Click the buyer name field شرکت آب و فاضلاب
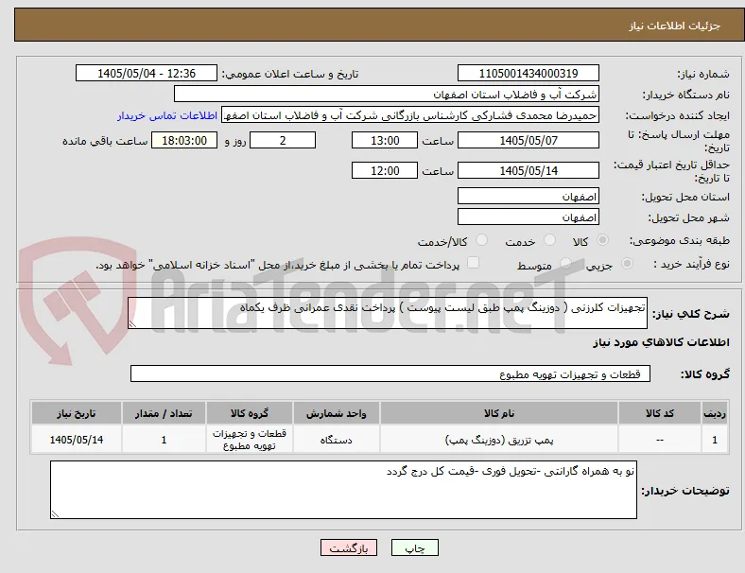Image resolution: width=745 pixels, height=573 pixels. click(x=387, y=94)
